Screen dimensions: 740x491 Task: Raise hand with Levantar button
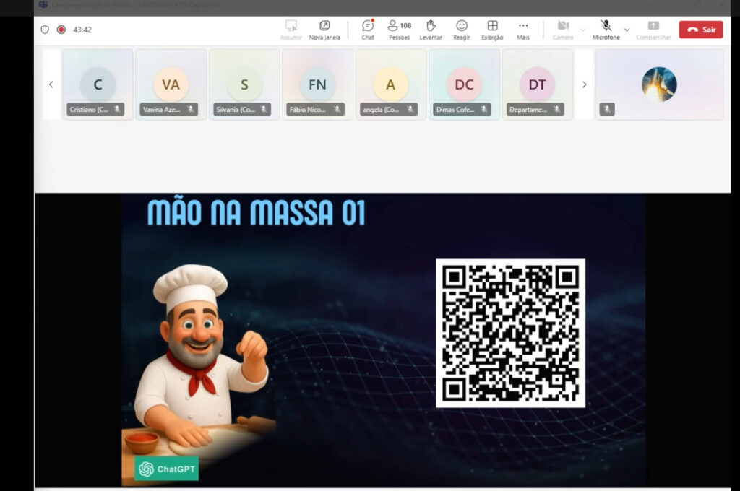coord(431,29)
